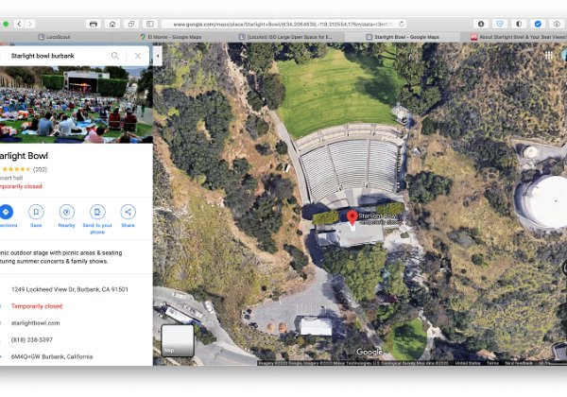Image resolution: width=567 pixels, height=397 pixels.
Task: Click the magnifier search icon
Action: click(115, 56)
